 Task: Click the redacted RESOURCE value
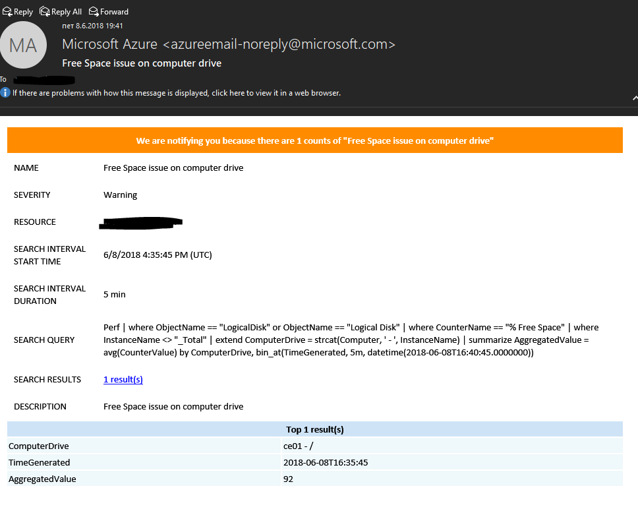(140, 223)
